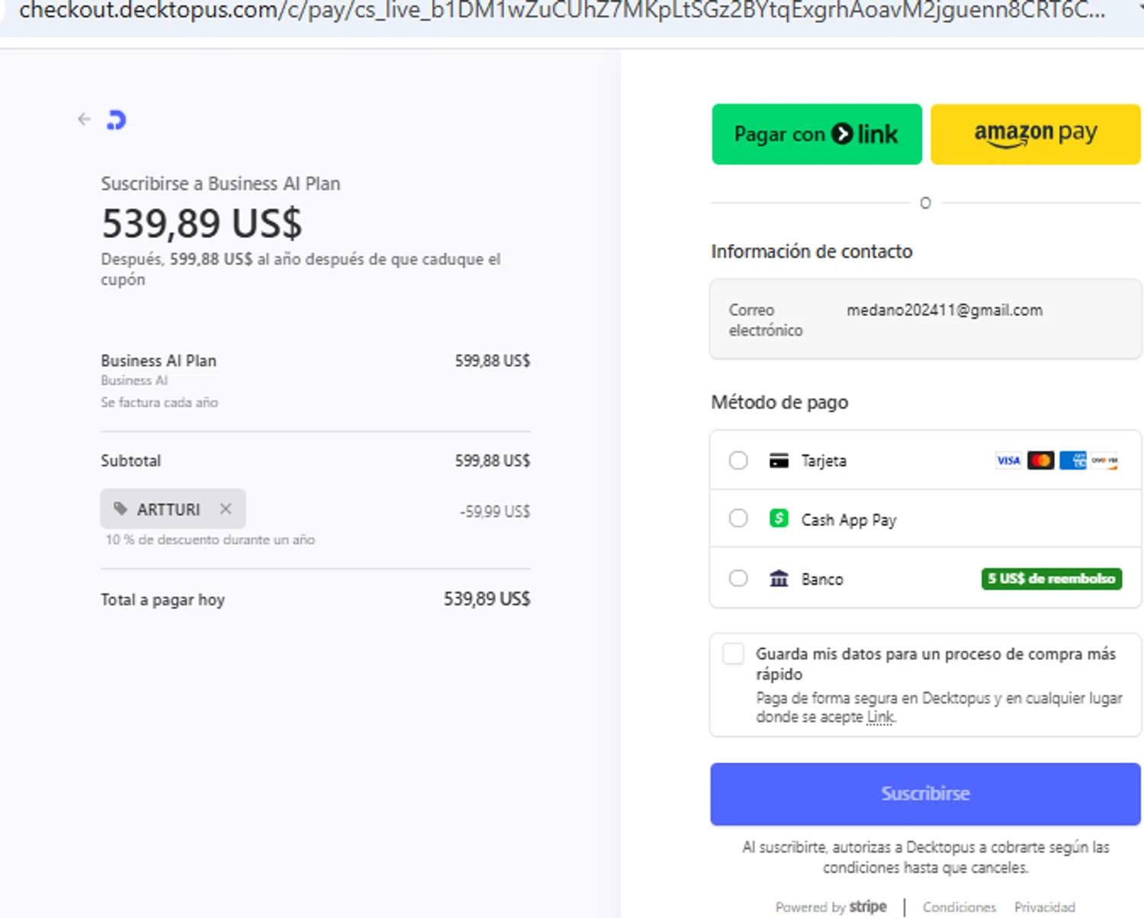The image size is (1144, 918).
Task: Remove the ARTTURI coupon code
Action: (226, 509)
